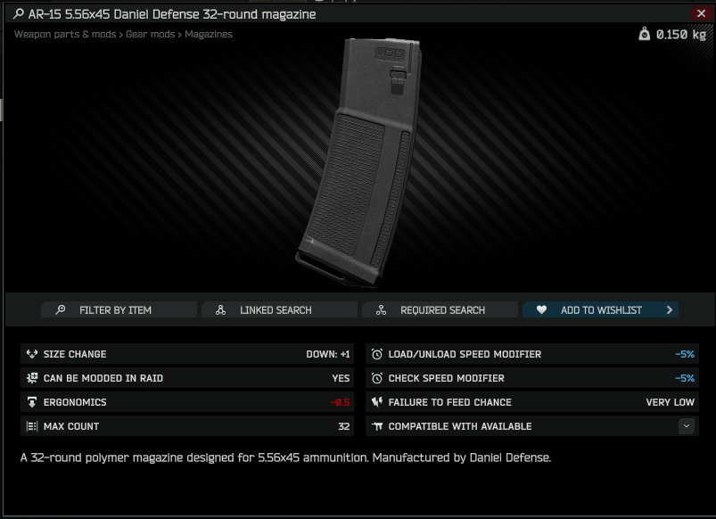This screenshot has height=519, width=716.
Task: Open the Weapon parts & mods breadcrumb
Action: pos(65,34)
